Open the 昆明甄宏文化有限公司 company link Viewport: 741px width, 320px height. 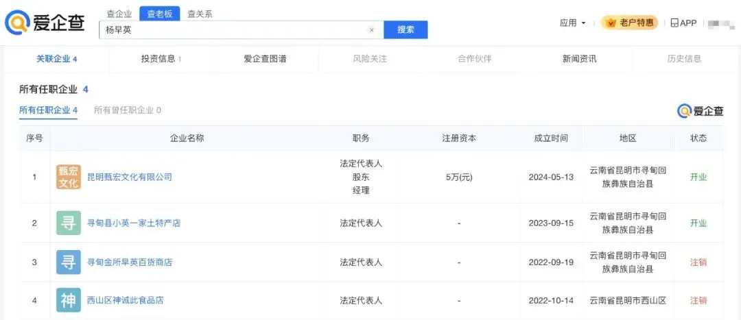pyautogui.click(x=130, y=177)
